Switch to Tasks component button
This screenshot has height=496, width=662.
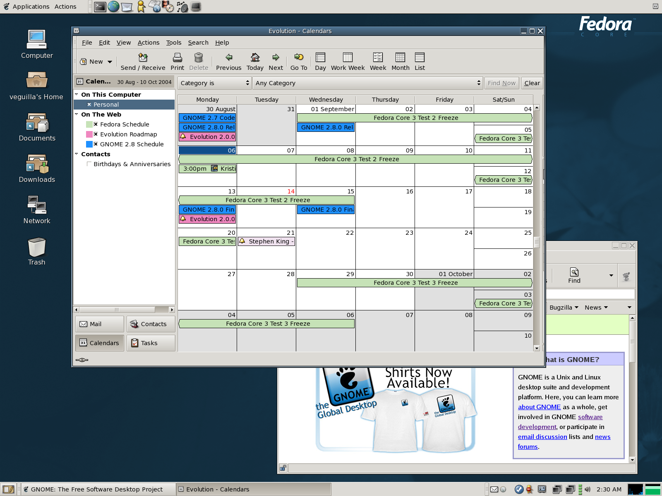[151, 343]
